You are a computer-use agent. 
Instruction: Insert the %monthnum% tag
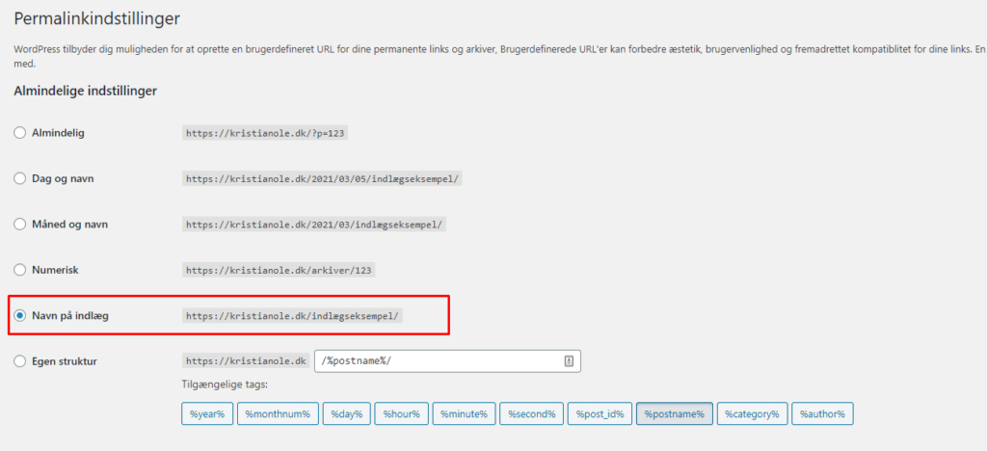point(278,413)
